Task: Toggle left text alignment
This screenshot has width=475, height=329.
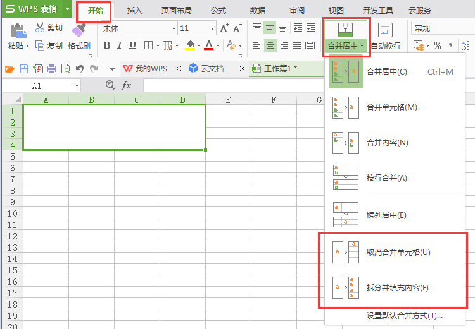Action: pyautogui.click(x=256, y=45)
